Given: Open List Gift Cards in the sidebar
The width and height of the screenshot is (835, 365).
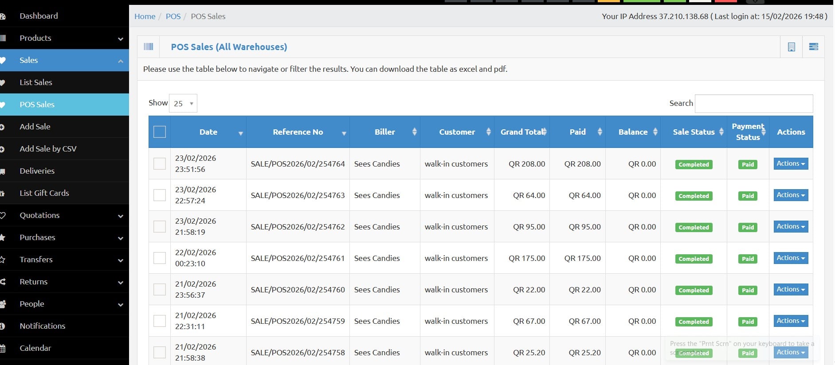Looking at the screenshot, I should (64, 193).
